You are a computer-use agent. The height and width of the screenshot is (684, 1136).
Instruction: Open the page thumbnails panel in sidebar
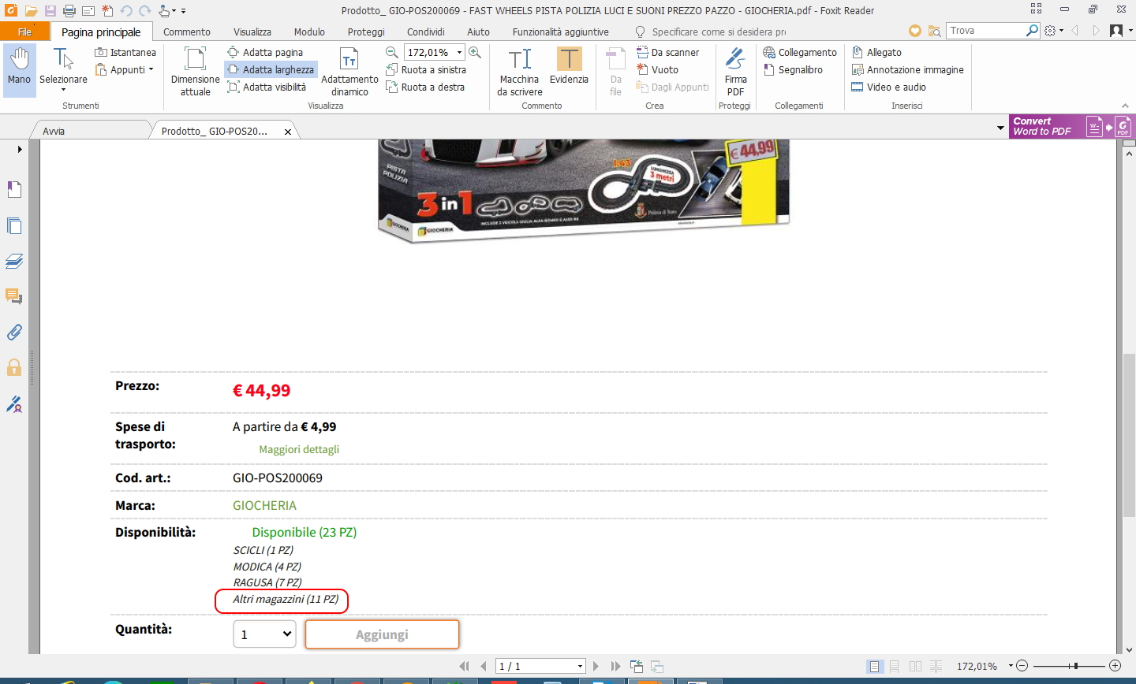[x=14, y=225]
